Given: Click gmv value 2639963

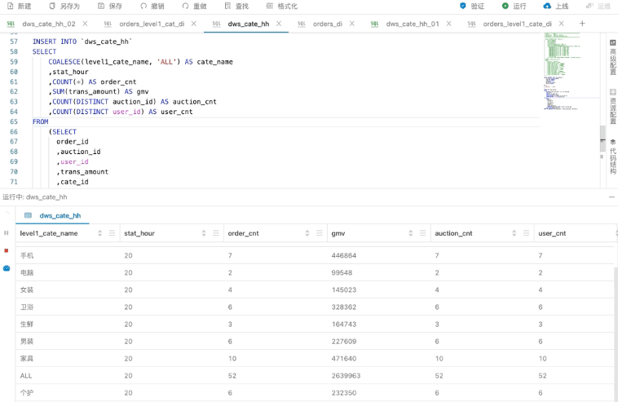Looking at the screenshot, I should [346, 376].
